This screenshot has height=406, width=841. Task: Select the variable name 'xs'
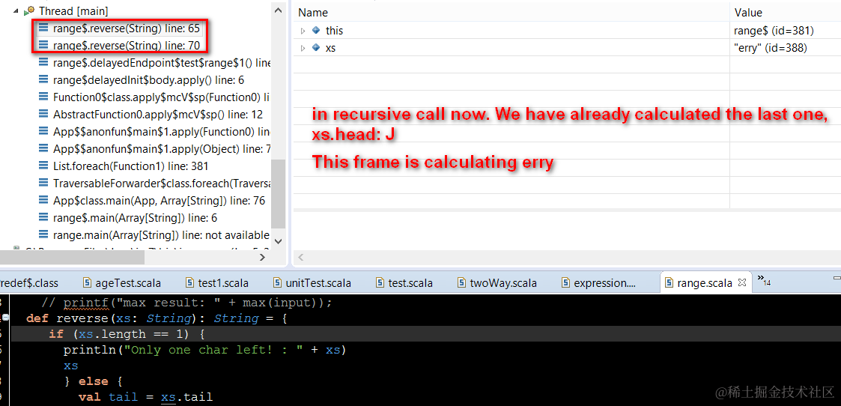click(x=331, y=48)
